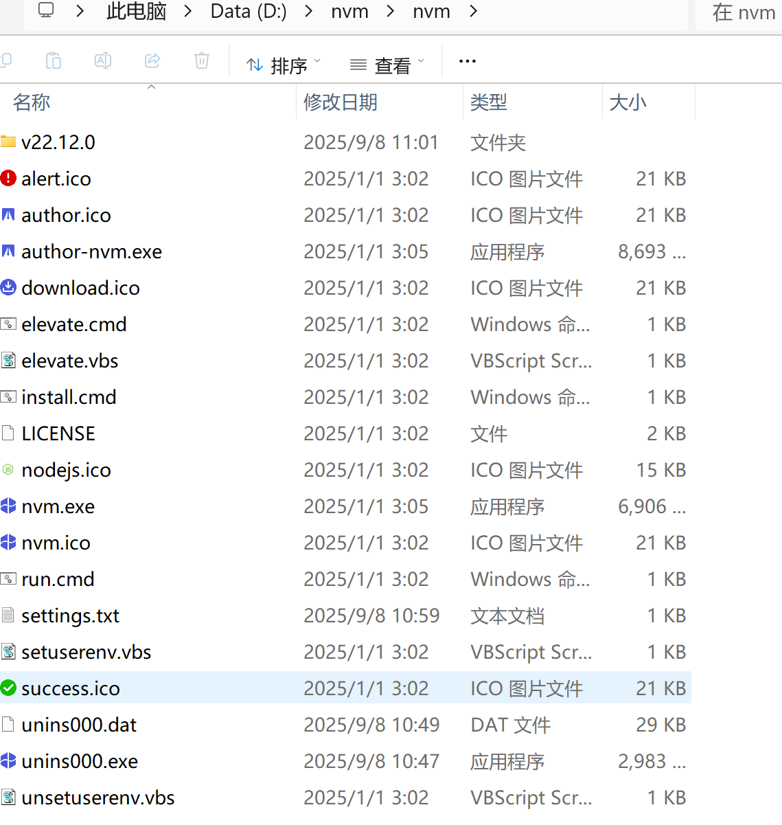Select file name nvm.exe
The height and width of the screenshot is (825, 782).
[58, 506]
